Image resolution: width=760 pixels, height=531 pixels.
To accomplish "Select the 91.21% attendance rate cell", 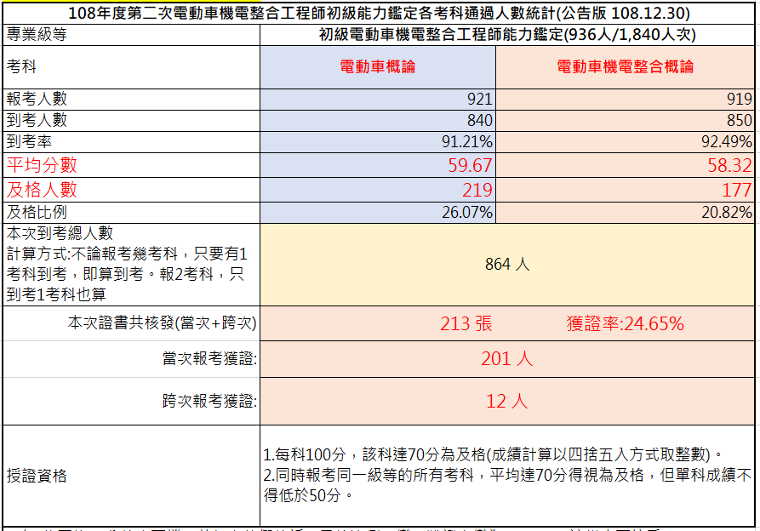I will pos(377,141).
